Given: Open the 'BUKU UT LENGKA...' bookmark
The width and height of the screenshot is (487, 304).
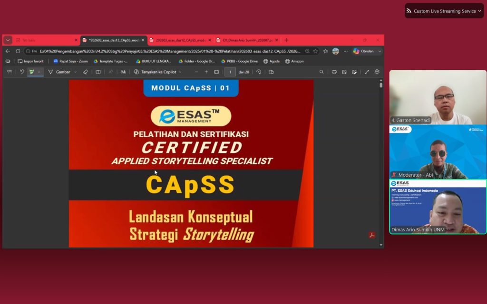Looking at the screenshot, I should [154, 61].
